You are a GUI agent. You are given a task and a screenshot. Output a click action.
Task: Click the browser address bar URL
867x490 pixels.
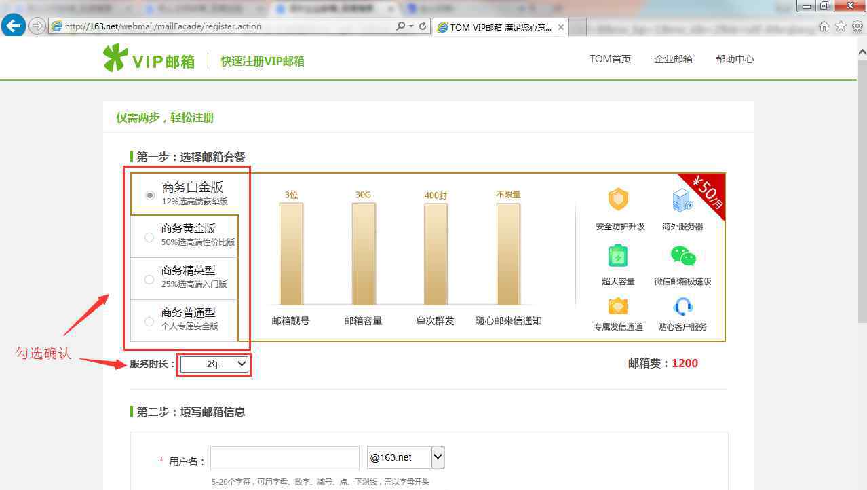coord(163,26)
